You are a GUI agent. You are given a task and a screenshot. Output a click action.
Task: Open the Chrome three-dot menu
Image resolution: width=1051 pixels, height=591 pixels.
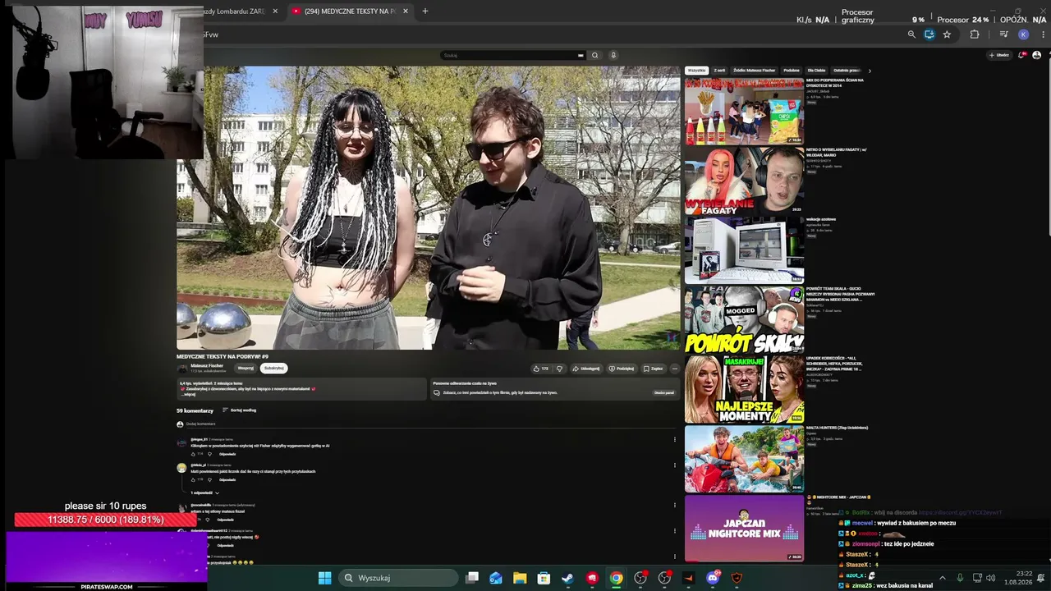tap(1044, 34)
